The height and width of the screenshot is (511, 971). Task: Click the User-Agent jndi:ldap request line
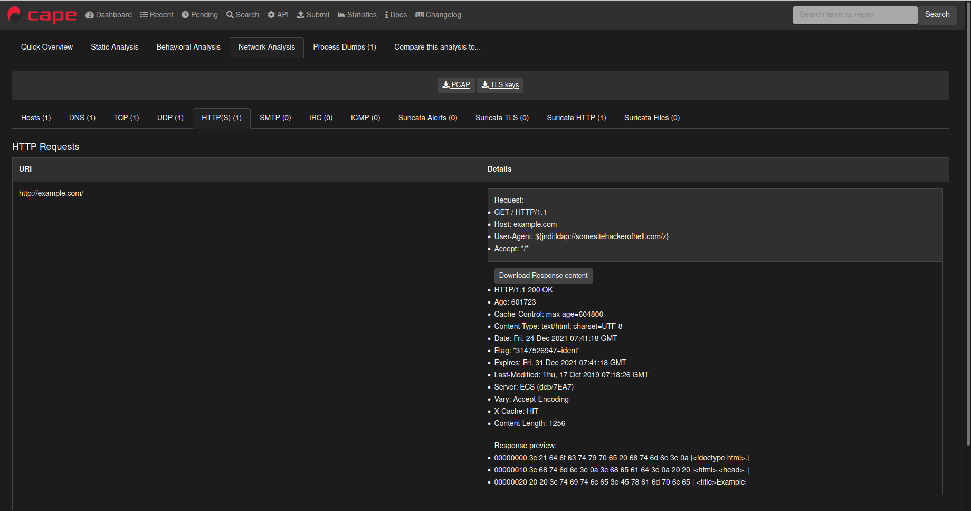pyautogui.click(x=582, y=236)
